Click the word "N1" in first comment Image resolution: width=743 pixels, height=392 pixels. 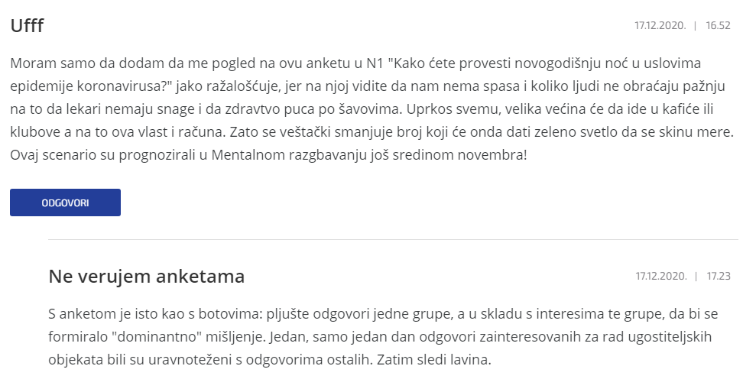click(375, 63)
